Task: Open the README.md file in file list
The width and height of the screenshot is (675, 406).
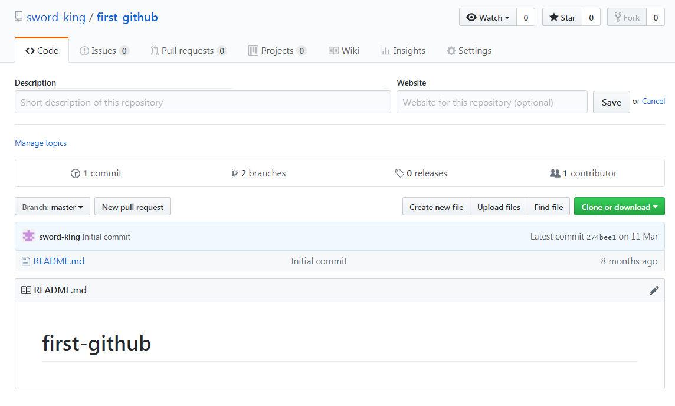Action: point(59,261)
